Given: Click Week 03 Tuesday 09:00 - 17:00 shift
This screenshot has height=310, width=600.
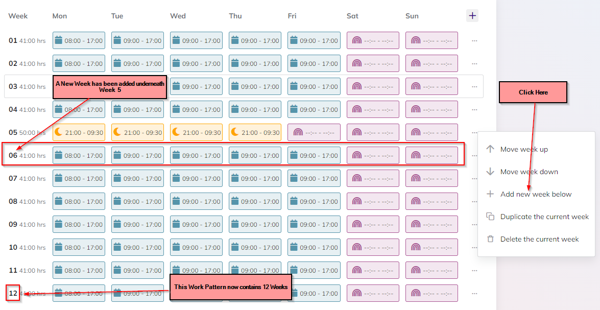Looking at the screenshot, I should click(137, 86).
